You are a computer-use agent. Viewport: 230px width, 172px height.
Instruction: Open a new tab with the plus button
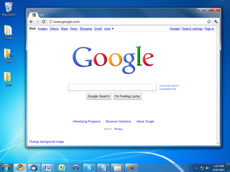(x=42, y=15)
